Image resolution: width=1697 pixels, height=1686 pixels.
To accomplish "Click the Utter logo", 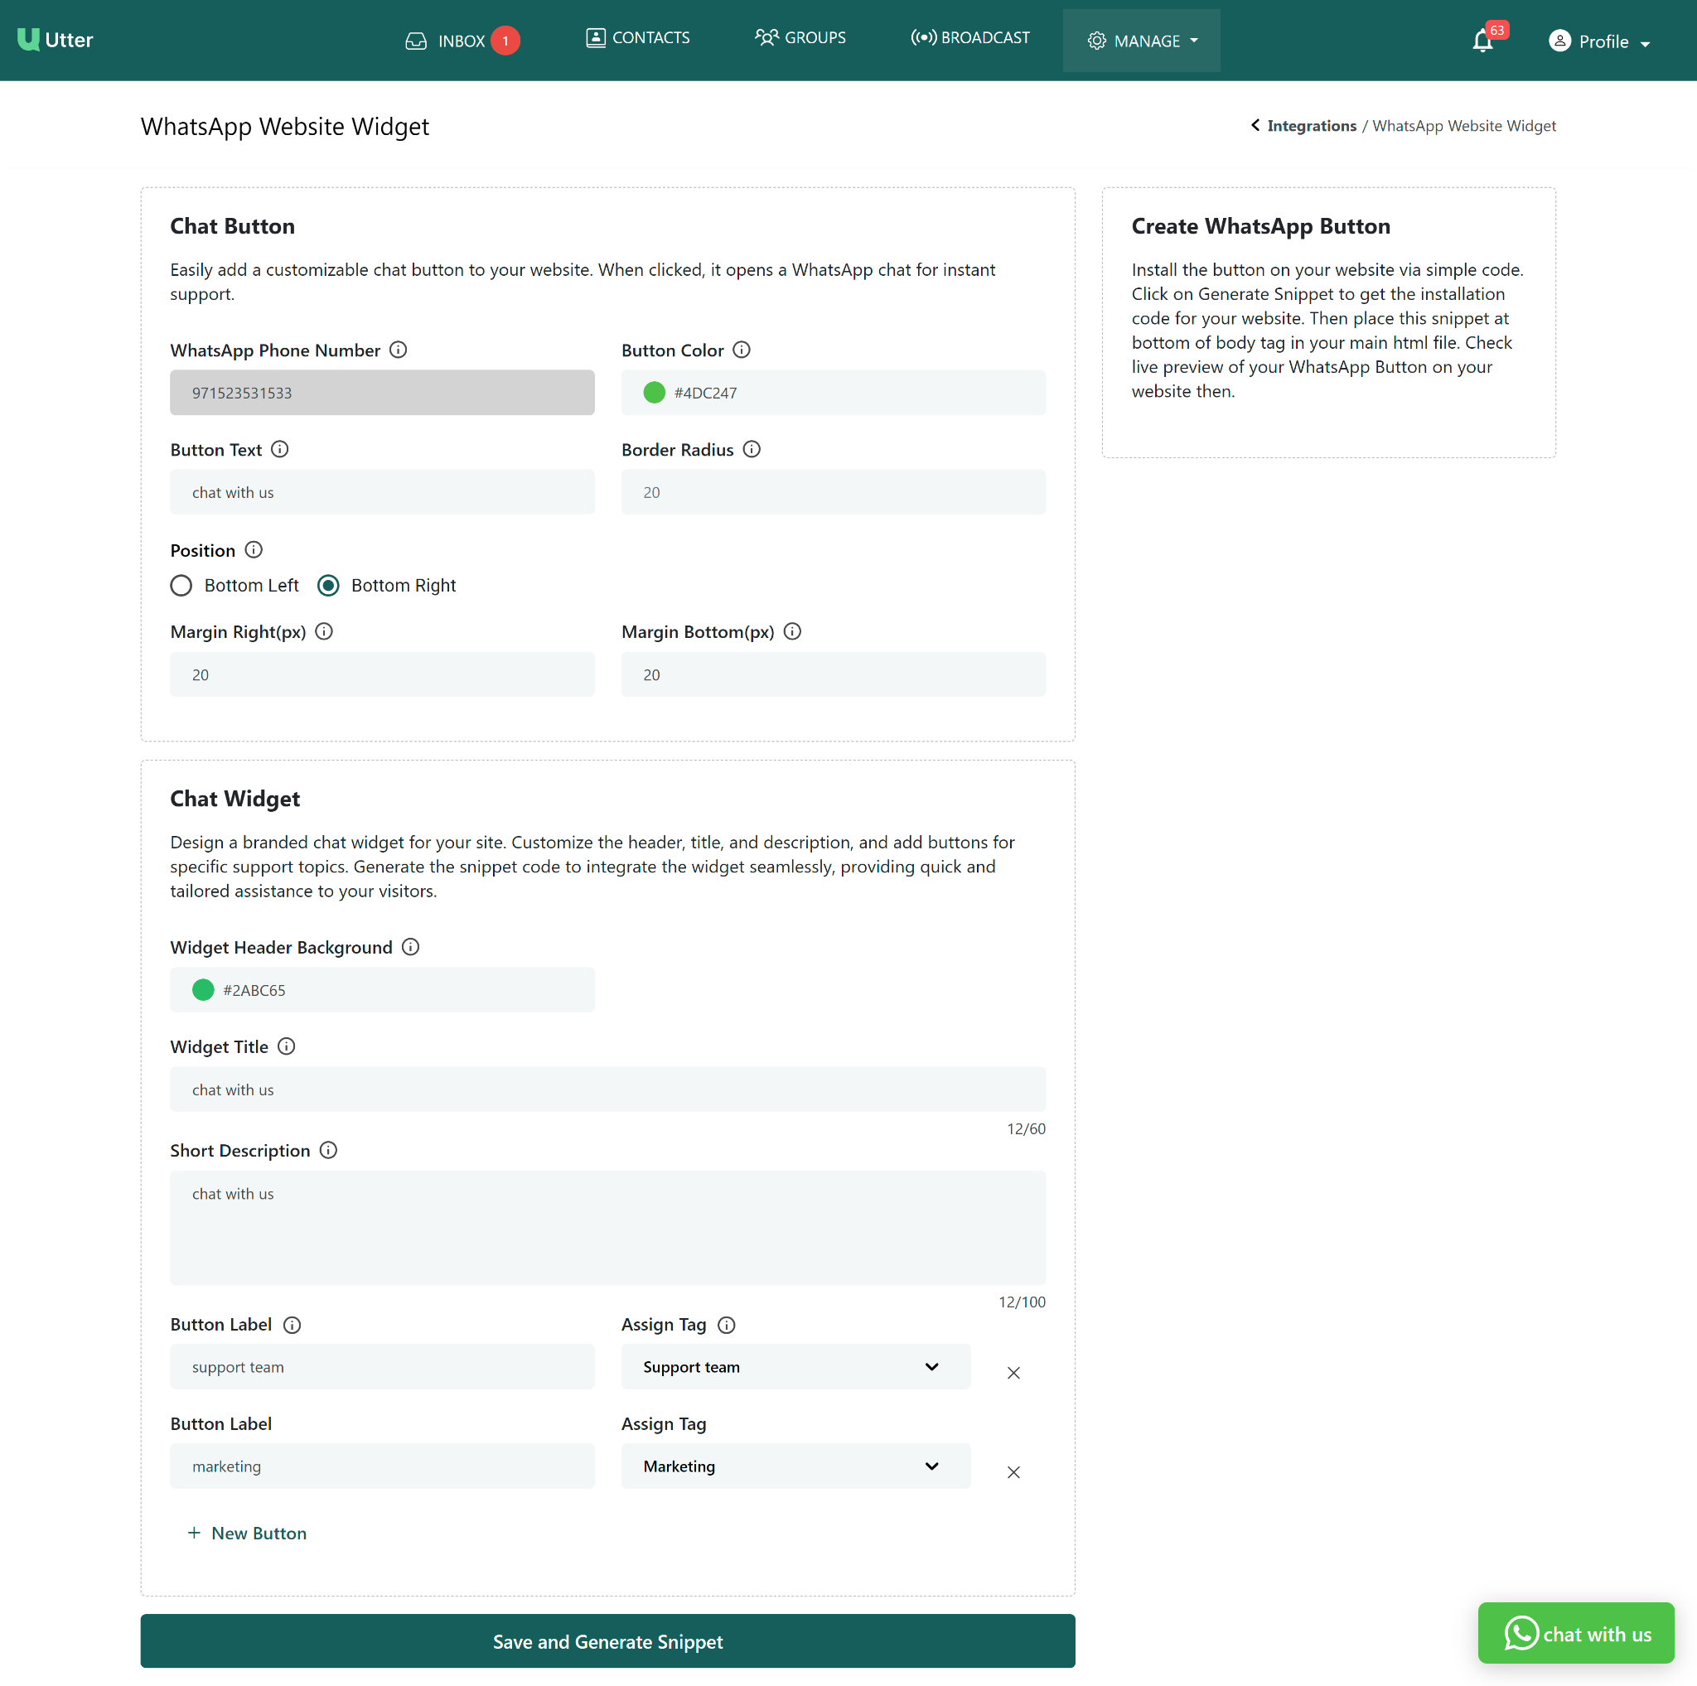I will tap(55, 40).
